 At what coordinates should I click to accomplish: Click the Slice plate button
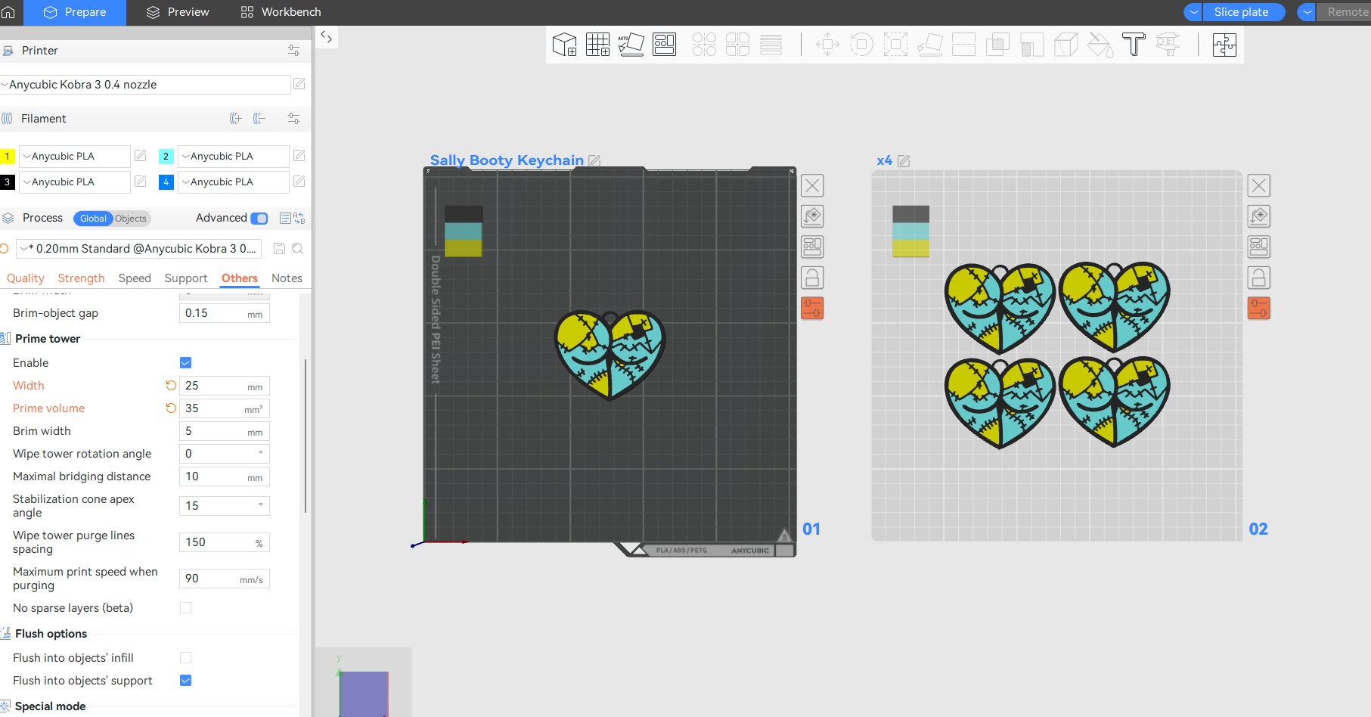(x=1241, y=12)
